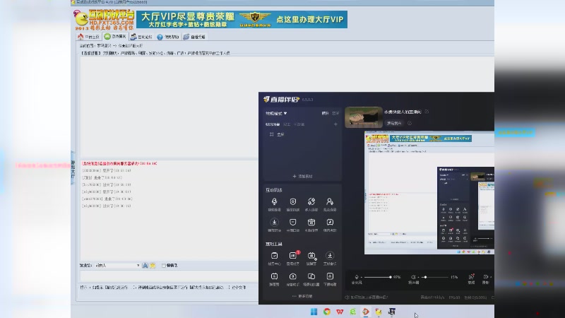Click third icon in 互动玩法 second row
The image size is (565, 318).
(311, 222)
